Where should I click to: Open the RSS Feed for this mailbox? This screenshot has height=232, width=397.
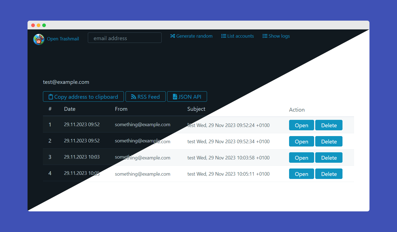145,96
